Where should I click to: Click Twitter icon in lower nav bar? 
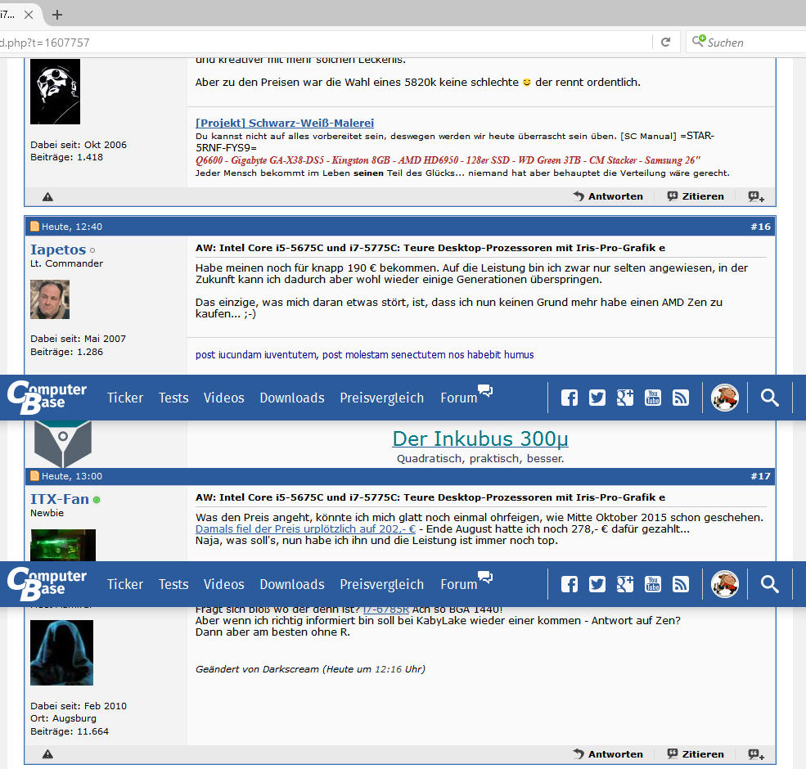(597, 584)
